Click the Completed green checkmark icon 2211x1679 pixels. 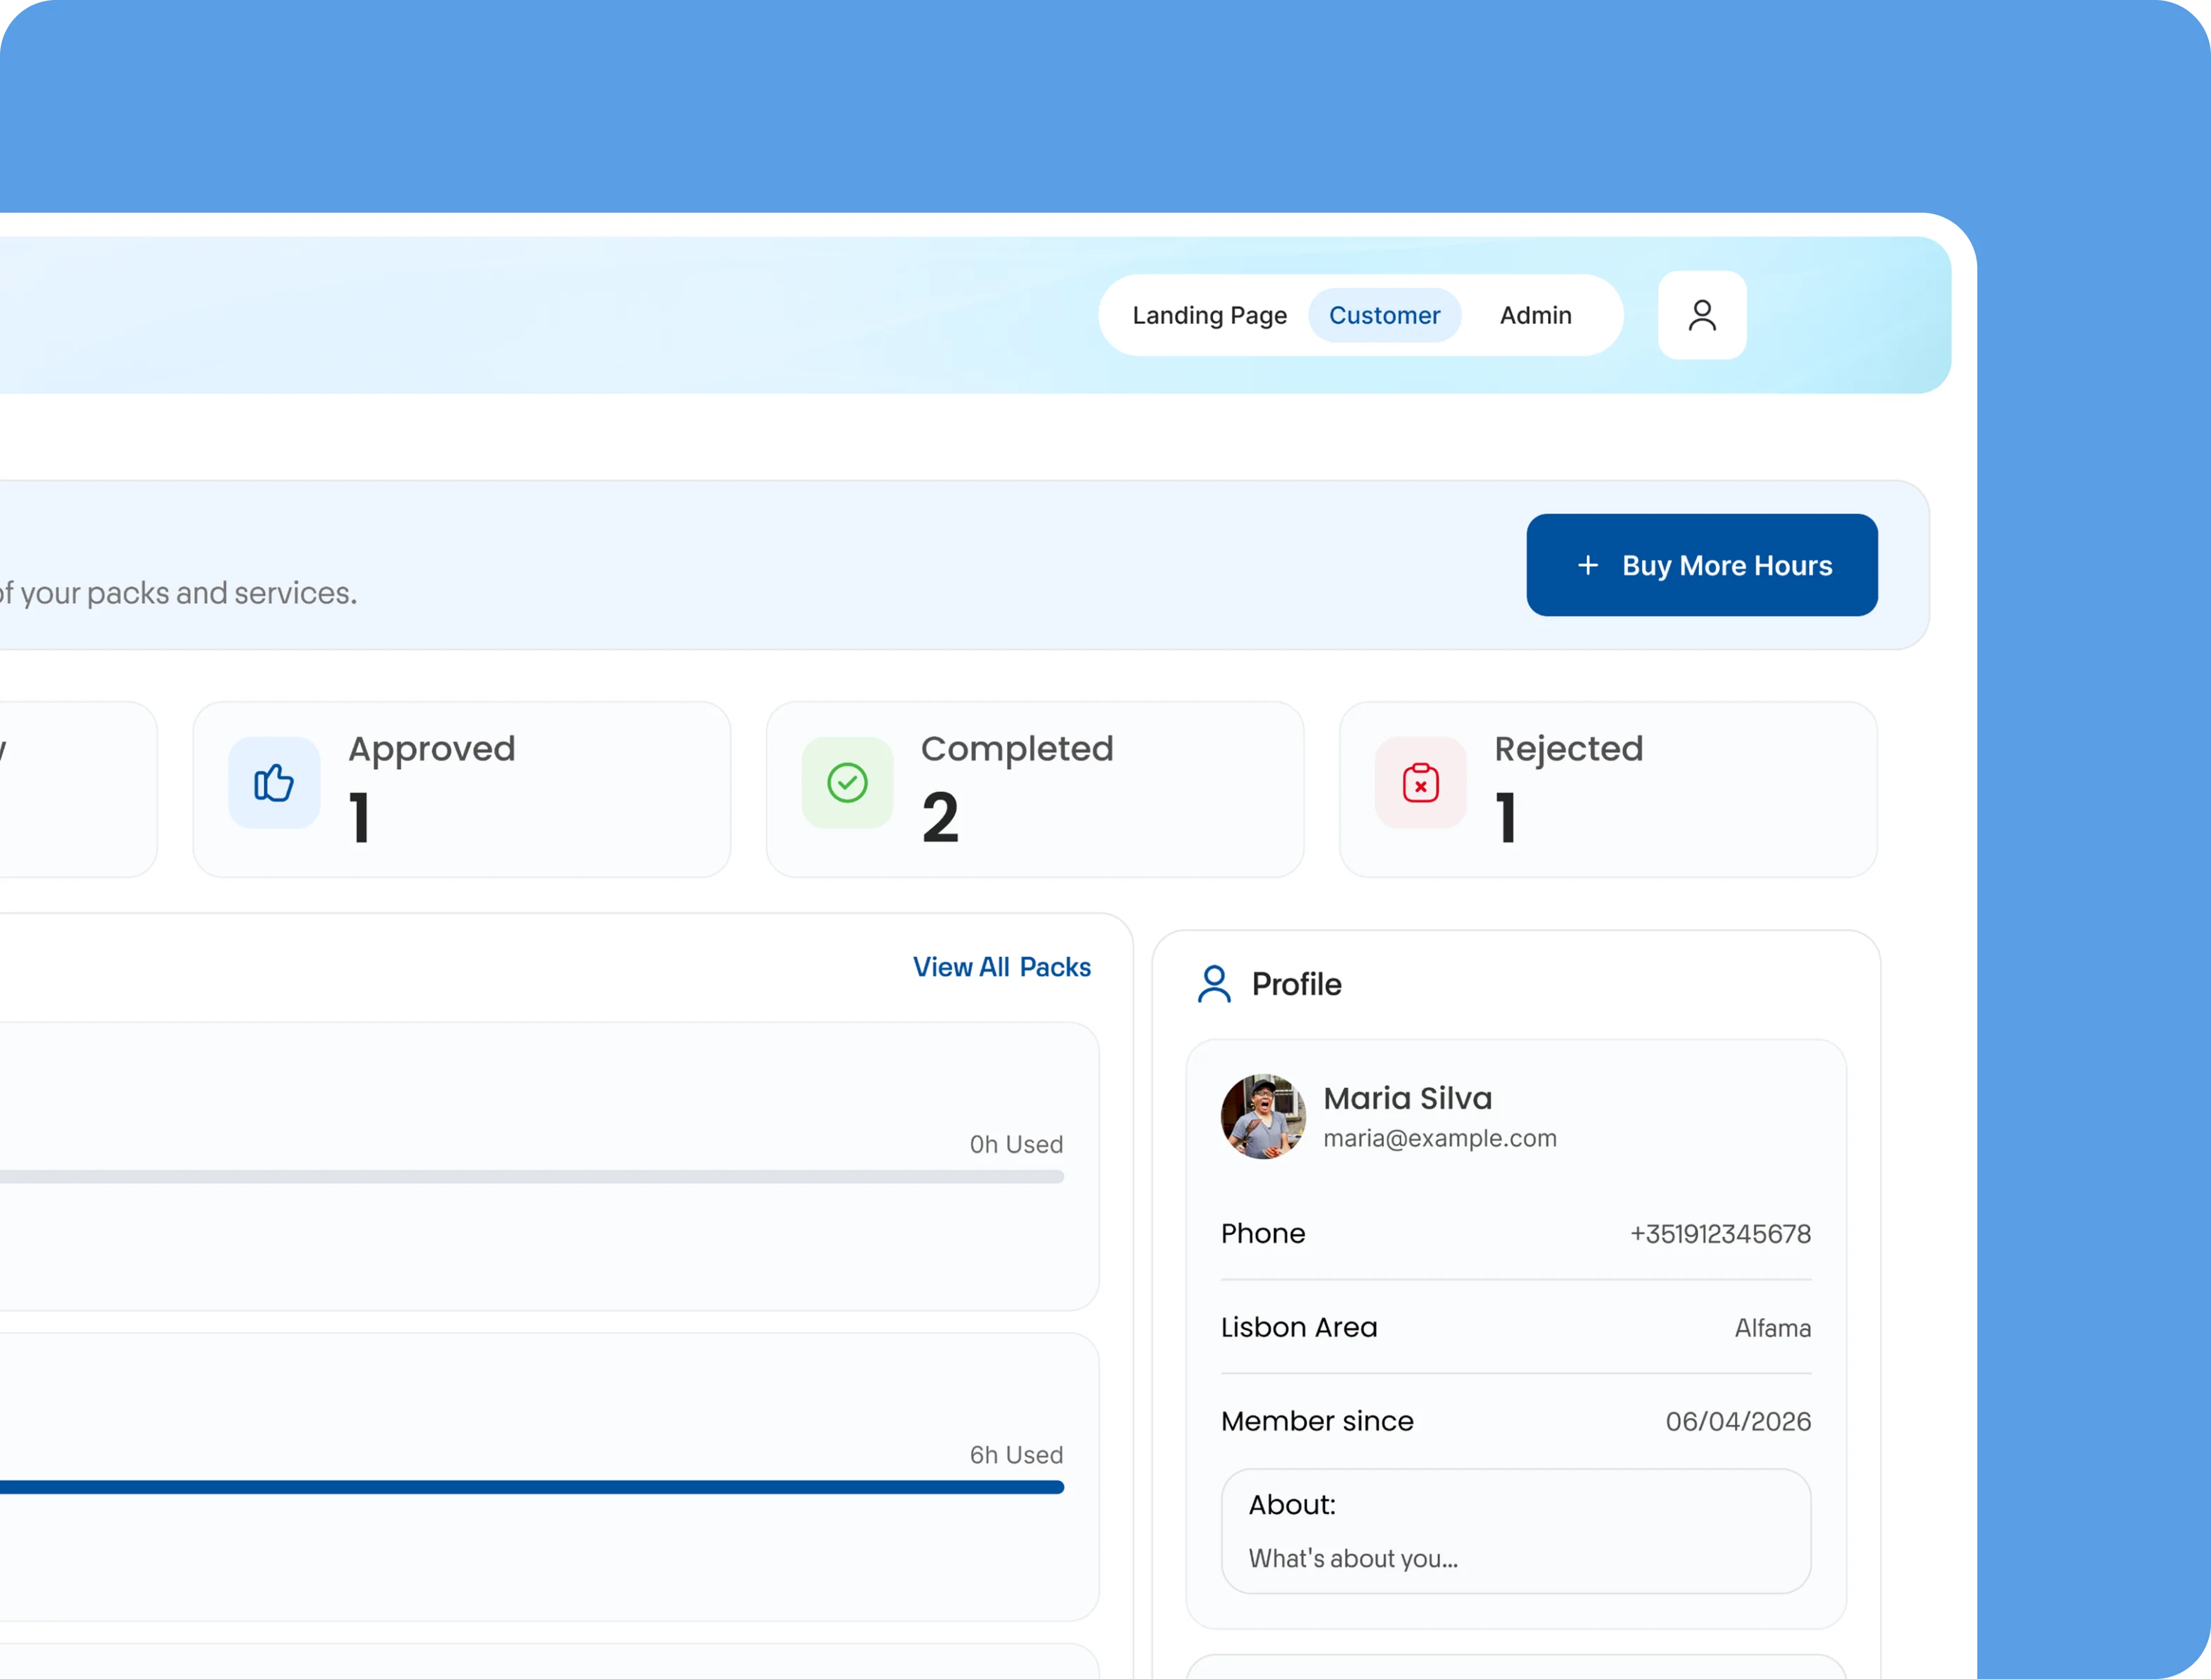[847, 783]
